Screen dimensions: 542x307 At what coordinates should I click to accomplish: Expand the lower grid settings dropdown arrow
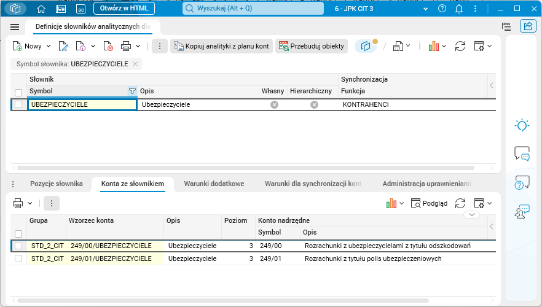coord(489,203)
